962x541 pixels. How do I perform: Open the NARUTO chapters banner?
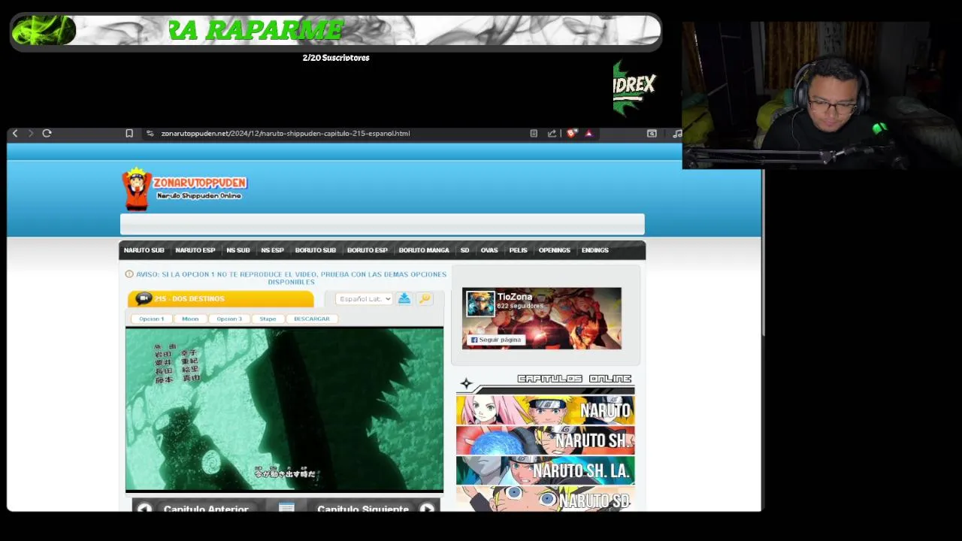click(x=545, y=410)
